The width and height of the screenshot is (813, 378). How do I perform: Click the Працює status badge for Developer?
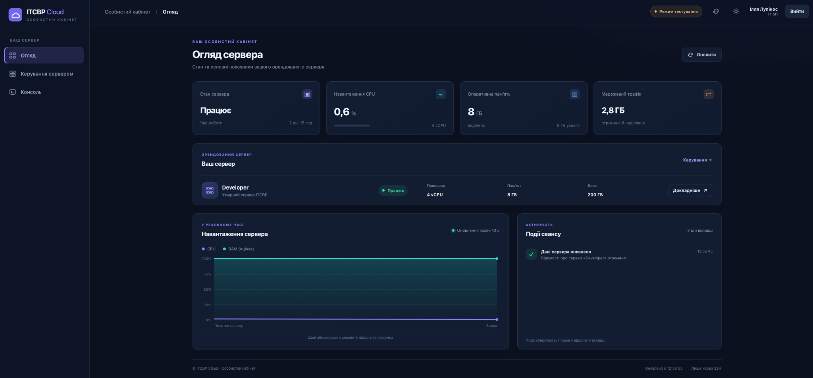tap(393, 190)
